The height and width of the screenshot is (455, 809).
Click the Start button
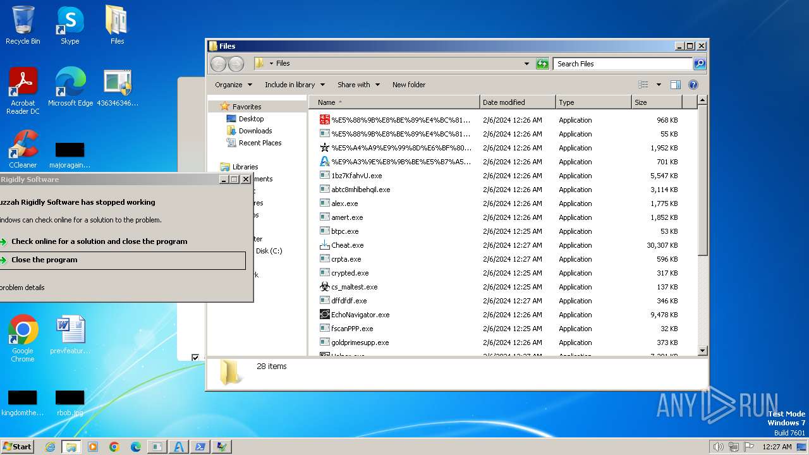pyautogui.click(x=18, y=447)
